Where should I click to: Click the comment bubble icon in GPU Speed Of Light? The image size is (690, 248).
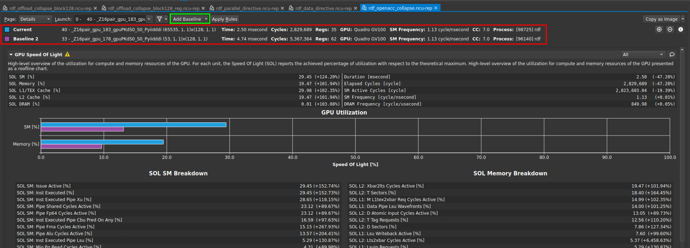(x=672, y=55)
